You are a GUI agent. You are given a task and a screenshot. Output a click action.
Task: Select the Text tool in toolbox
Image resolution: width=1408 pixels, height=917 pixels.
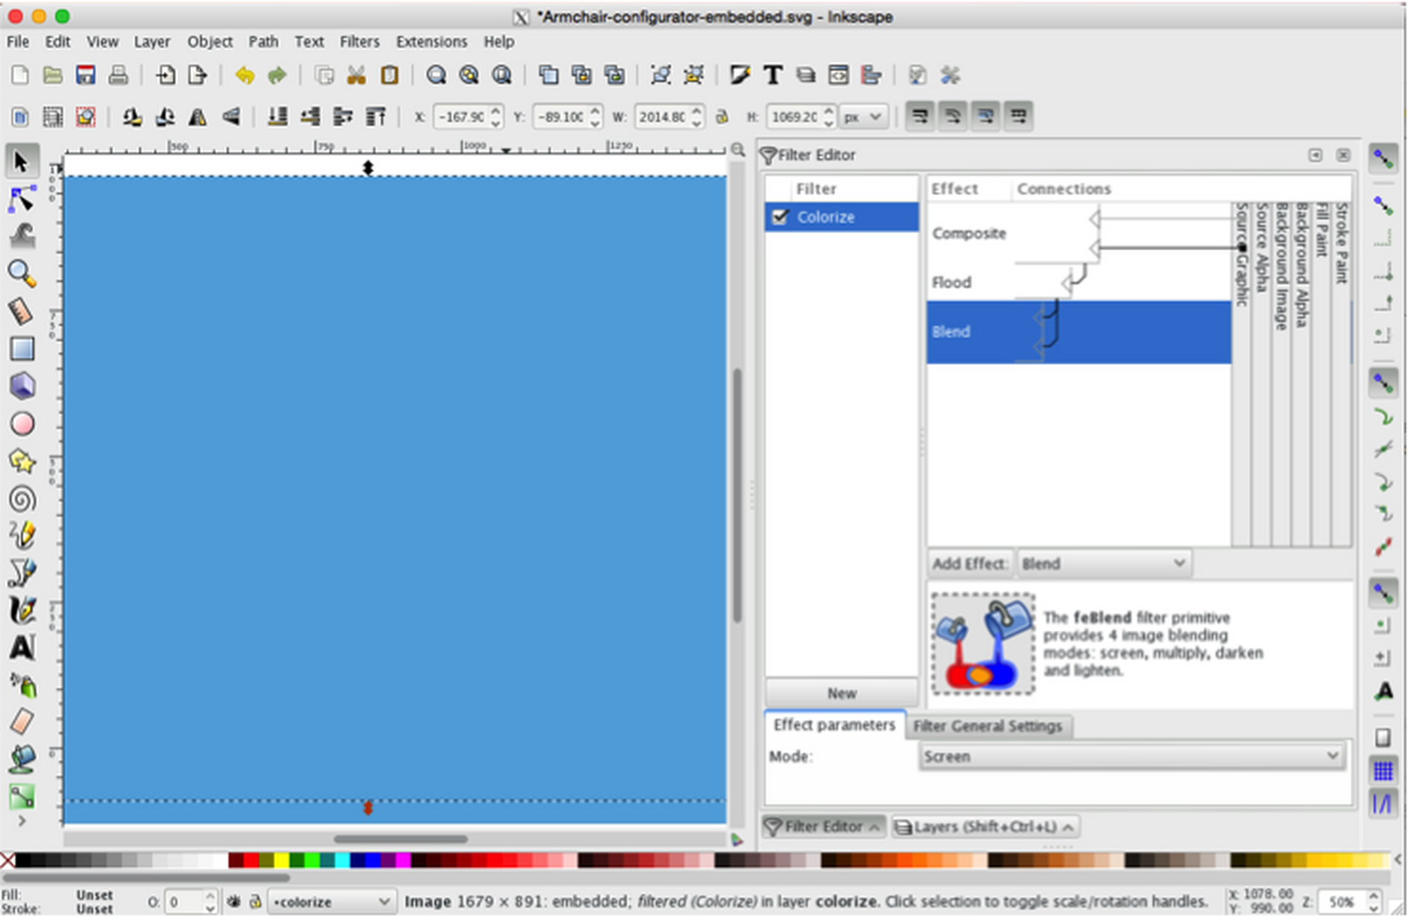22,648
